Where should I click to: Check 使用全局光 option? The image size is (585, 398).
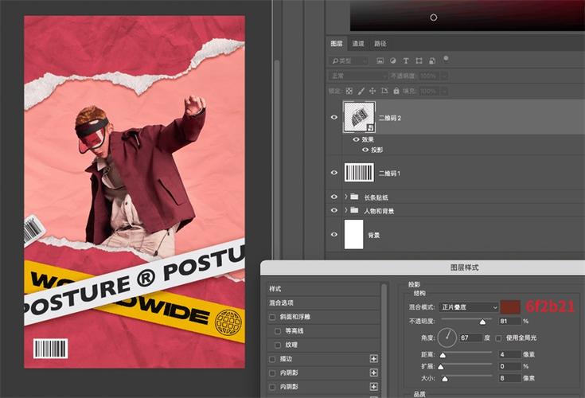pyautogui.click(x=498, y=338)
